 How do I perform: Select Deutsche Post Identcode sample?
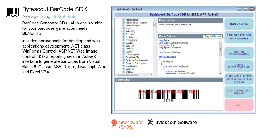tap(137, 60)
